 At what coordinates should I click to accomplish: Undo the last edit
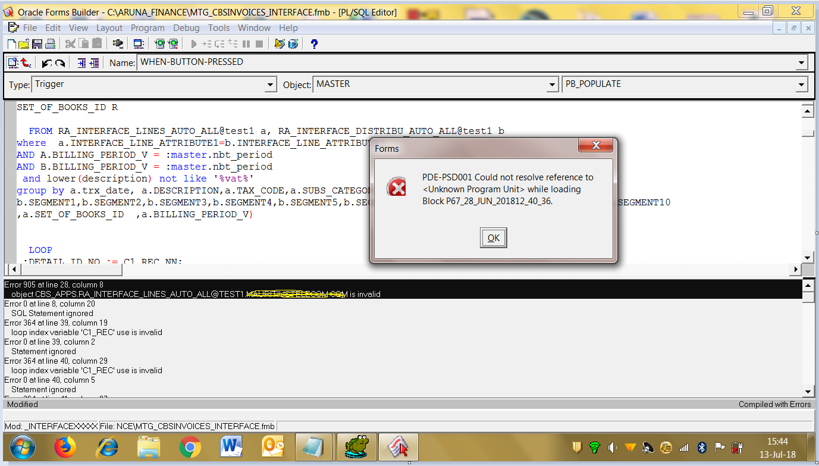46,62
